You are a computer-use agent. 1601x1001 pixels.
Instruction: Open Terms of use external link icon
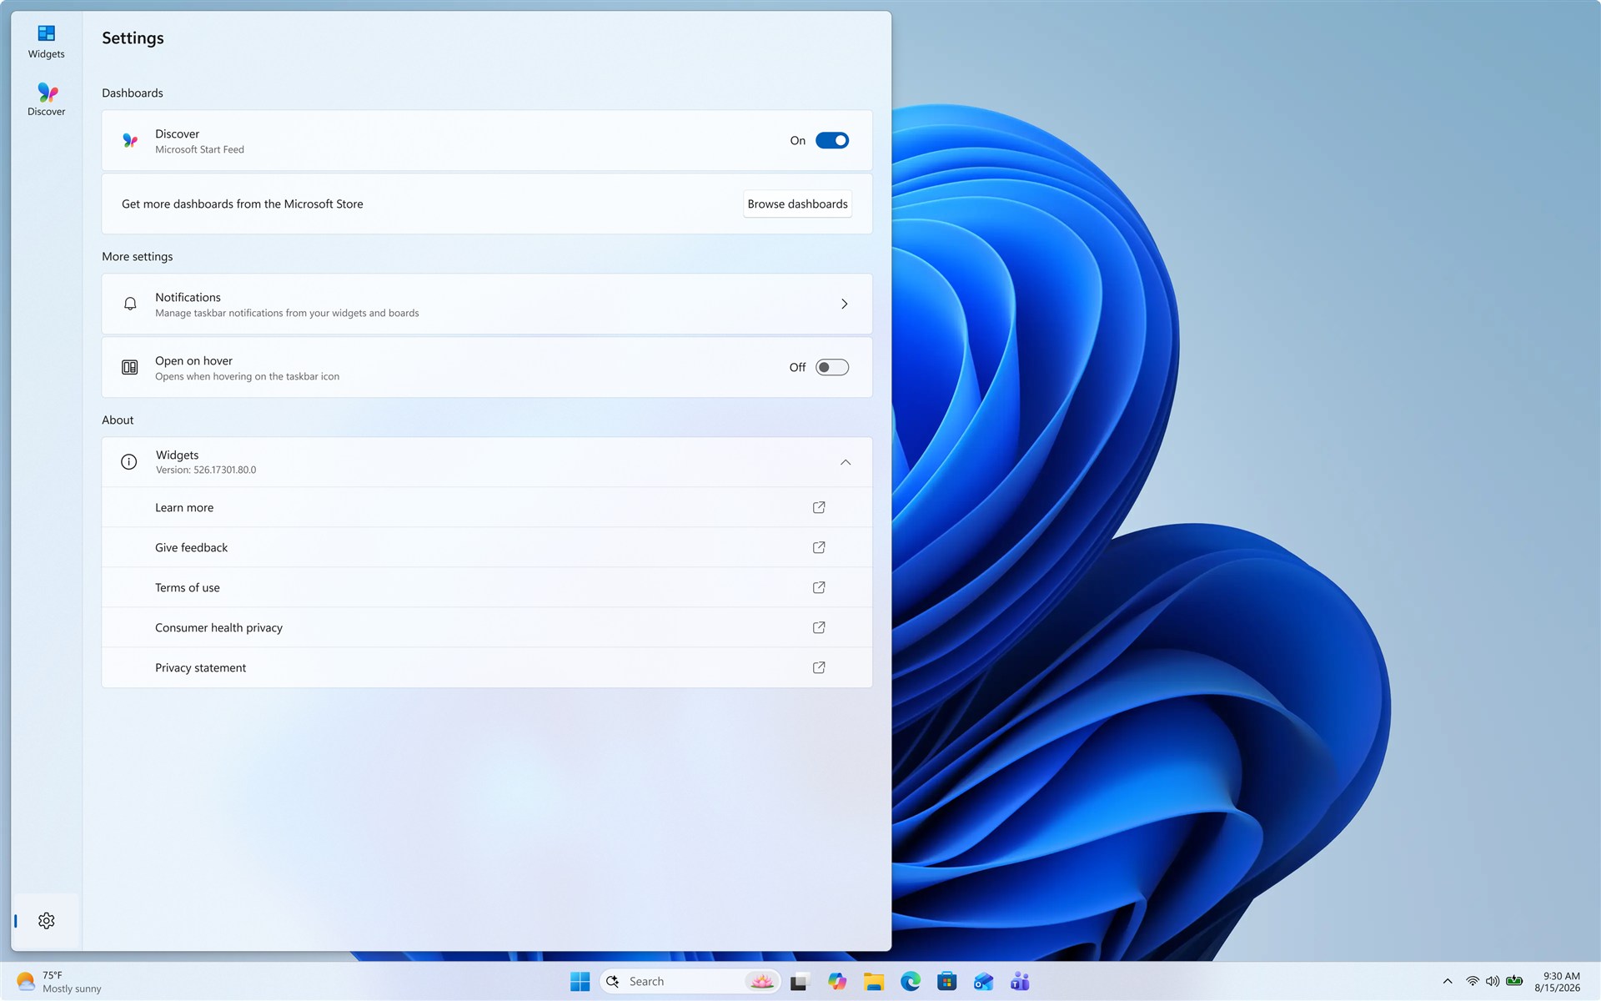coord(819,587)
